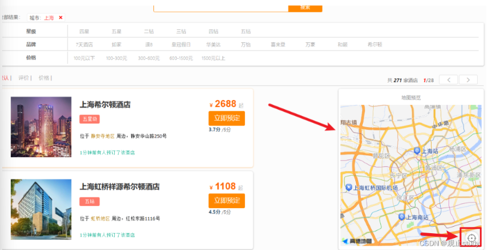Sort results by 评价
Image resolution: width=488 pixels, height=250 pixels.
click(x=23, y=78)
